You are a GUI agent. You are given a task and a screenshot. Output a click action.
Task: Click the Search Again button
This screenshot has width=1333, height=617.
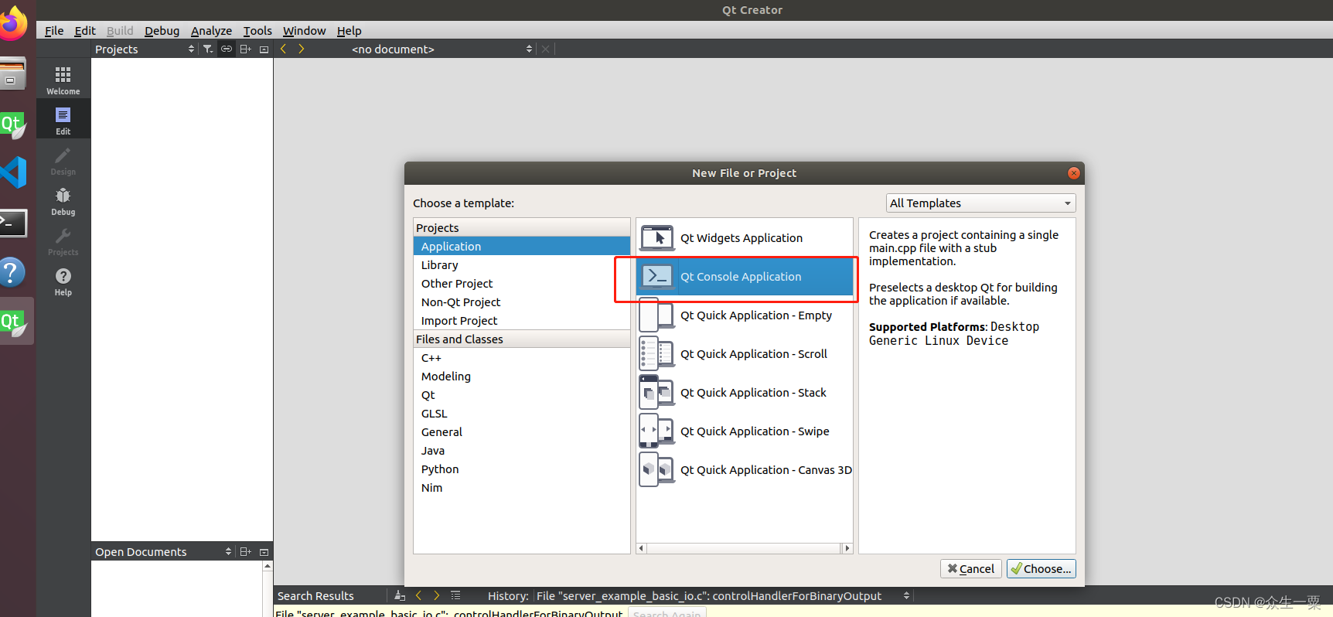(x=667, y=613)
